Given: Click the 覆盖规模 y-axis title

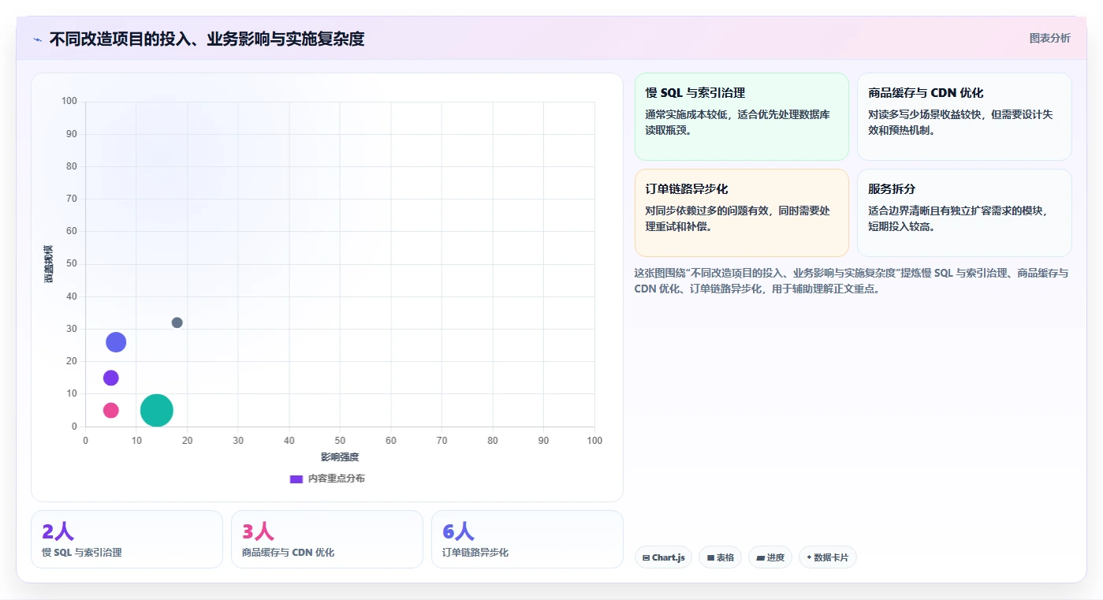Looking at the screenshot, I should tap(49, 264).
